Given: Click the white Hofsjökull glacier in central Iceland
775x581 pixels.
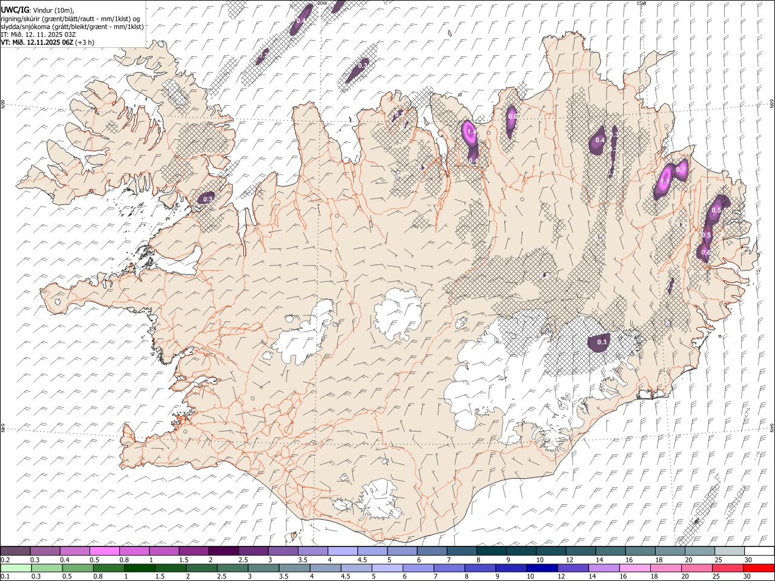Looking at the screenshot, I should tap(398, 315).
